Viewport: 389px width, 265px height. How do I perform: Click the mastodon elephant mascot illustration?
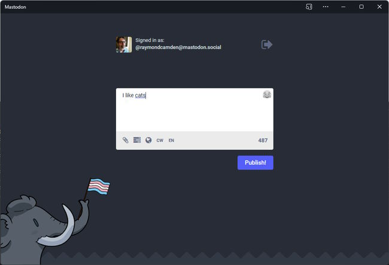pos(36,227)
